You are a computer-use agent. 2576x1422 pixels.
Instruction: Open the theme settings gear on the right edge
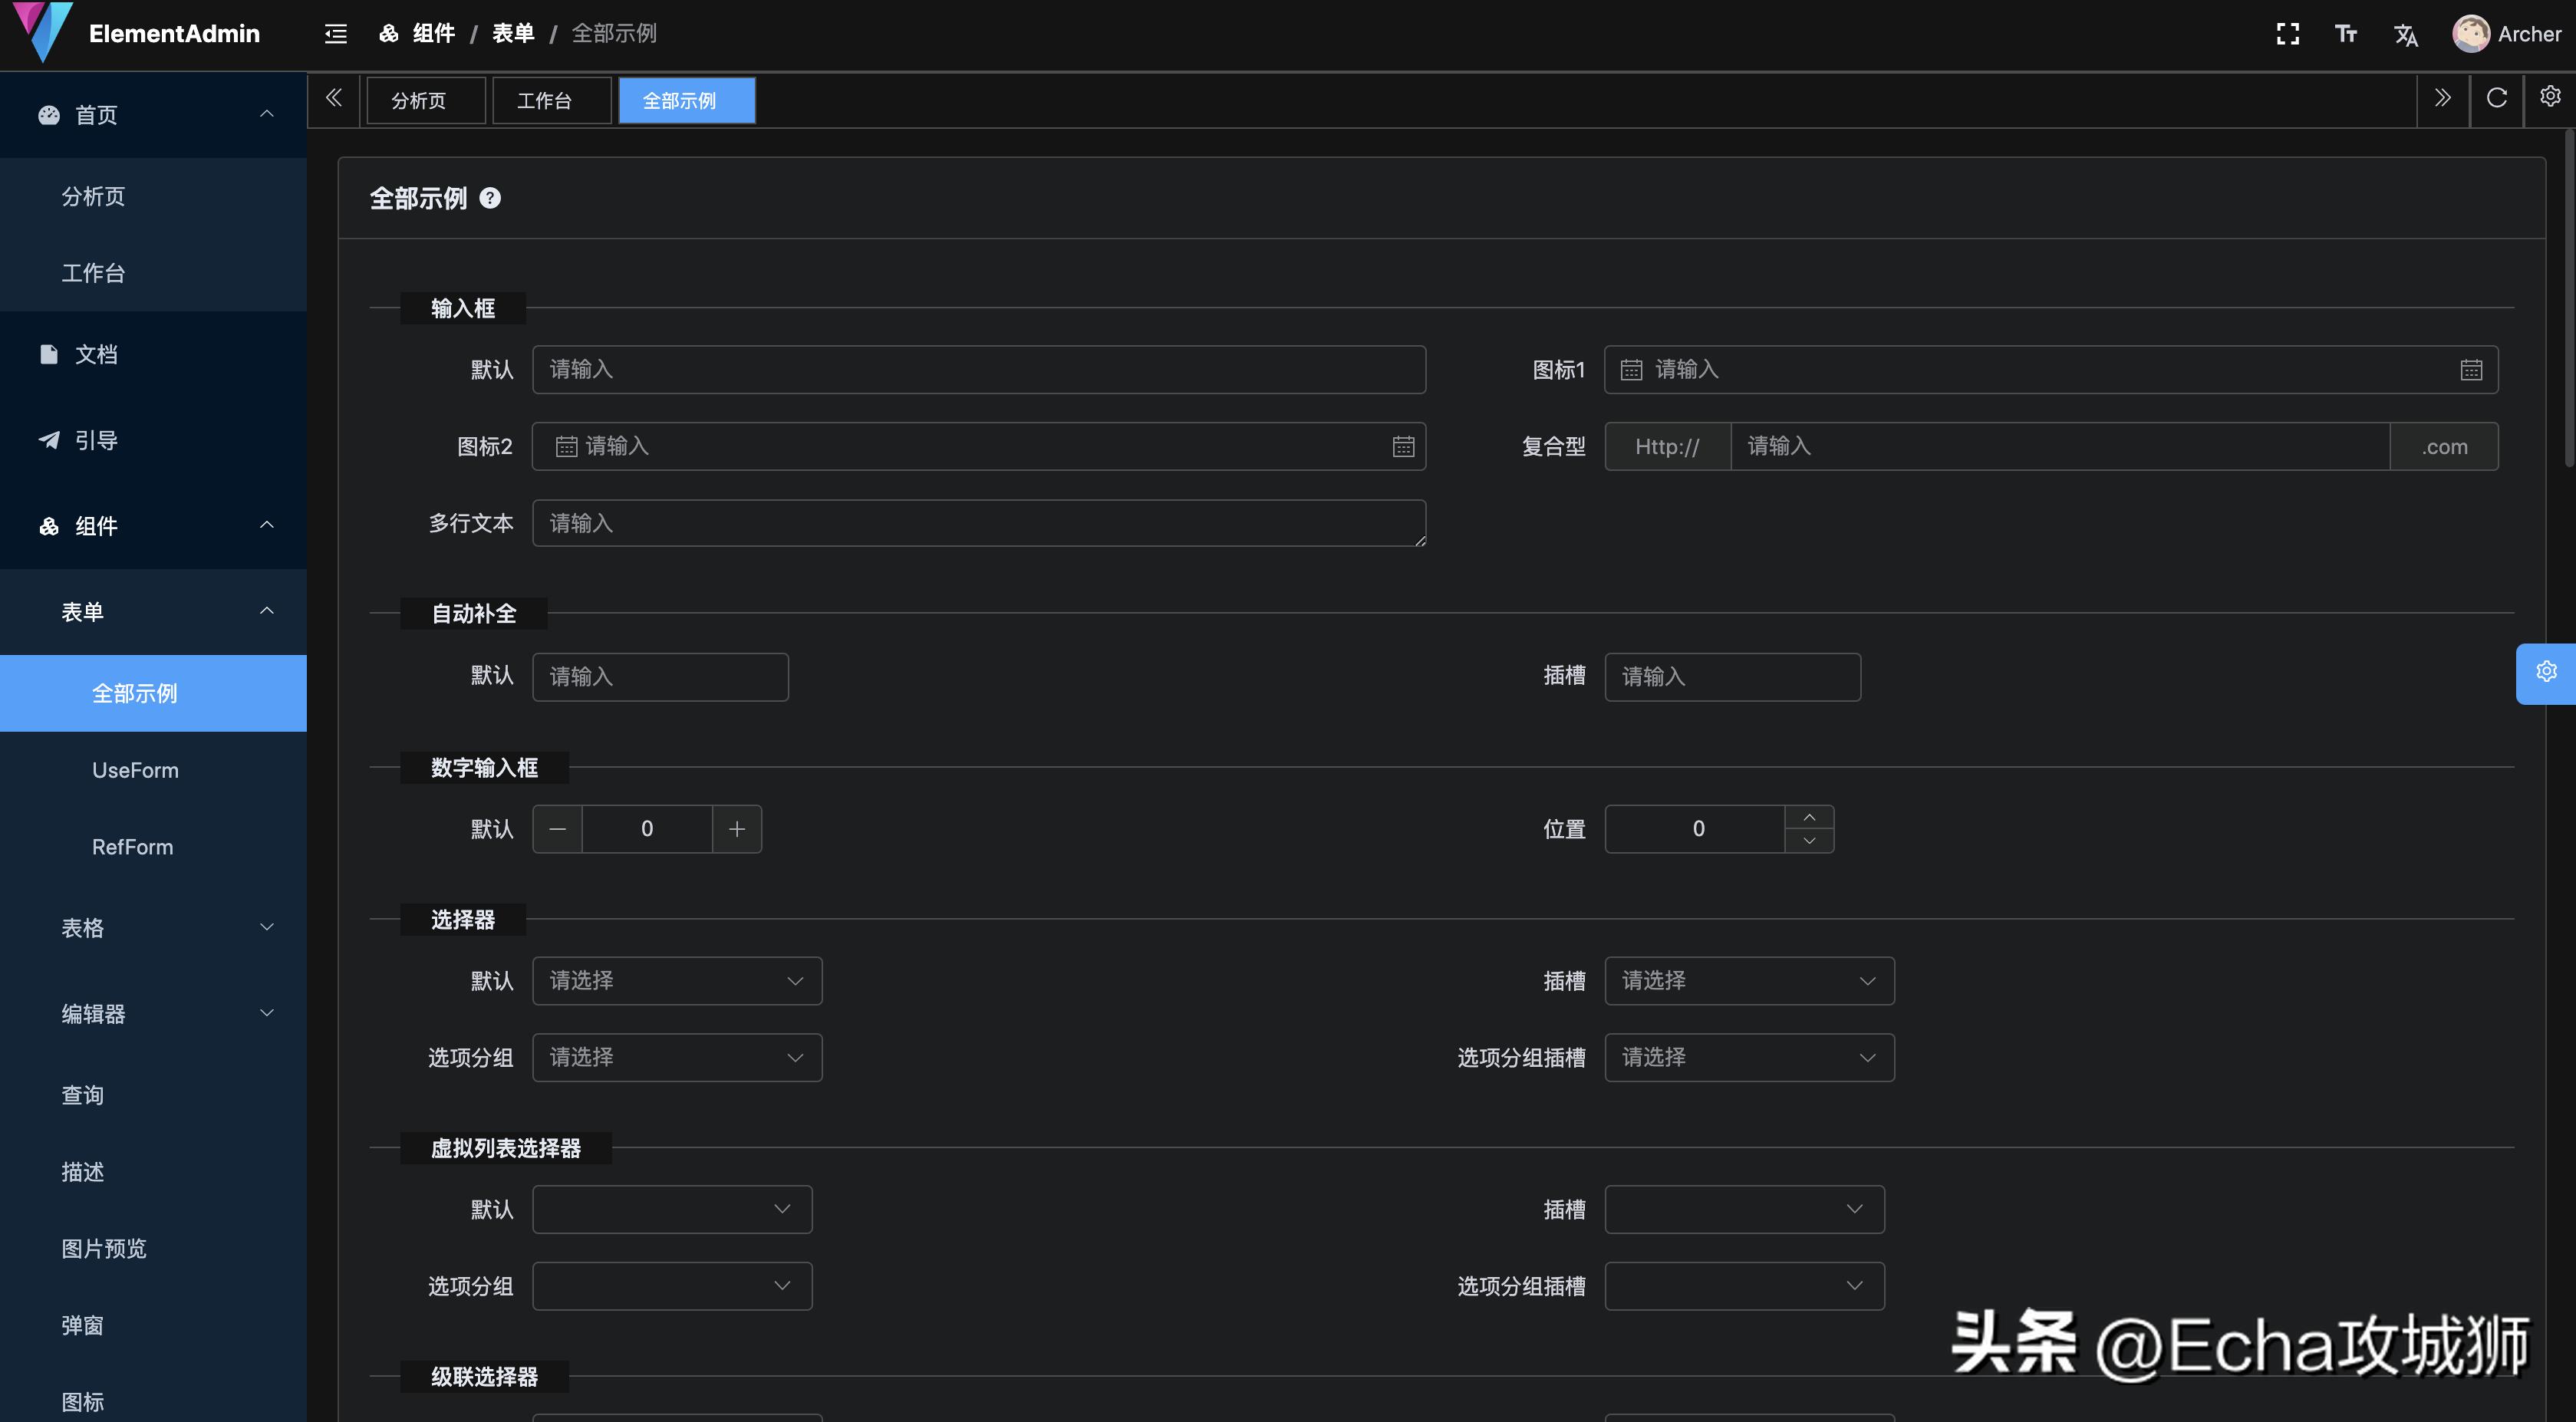[2546, 672]
